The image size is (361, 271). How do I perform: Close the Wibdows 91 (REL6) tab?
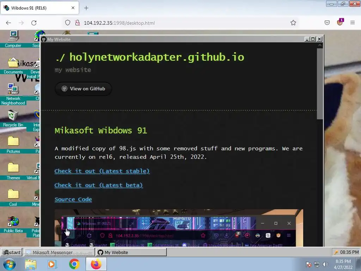[73, 8]
